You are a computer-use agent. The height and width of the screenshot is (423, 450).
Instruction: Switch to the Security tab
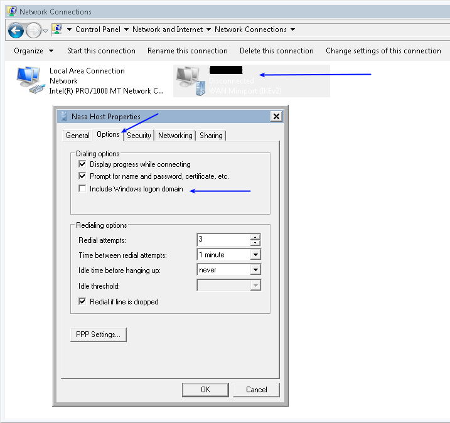tap(139, 135)
